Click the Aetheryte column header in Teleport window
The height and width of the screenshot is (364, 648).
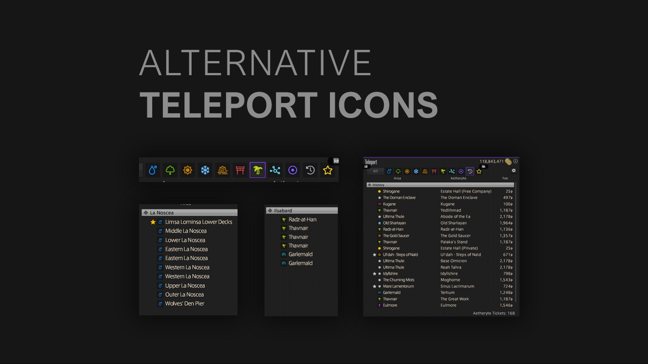458,178
